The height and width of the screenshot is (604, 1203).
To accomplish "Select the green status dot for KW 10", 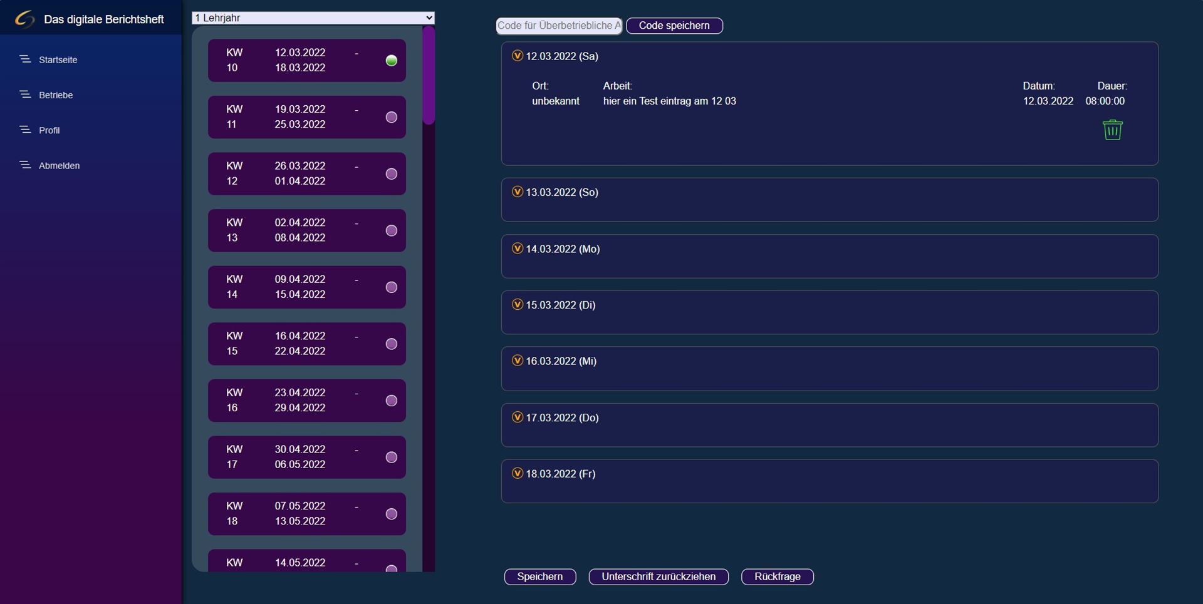I will [392, 60].
